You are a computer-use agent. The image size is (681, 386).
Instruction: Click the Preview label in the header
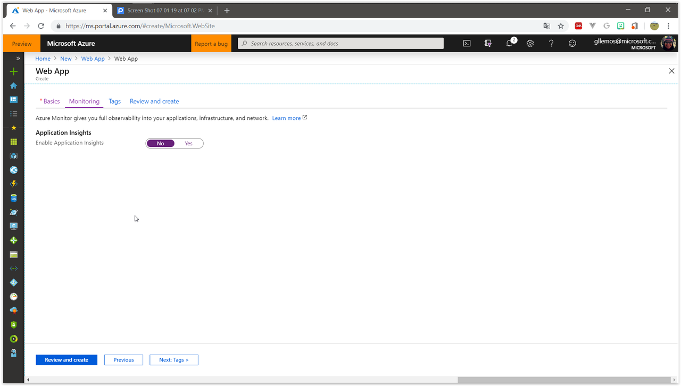22,44
